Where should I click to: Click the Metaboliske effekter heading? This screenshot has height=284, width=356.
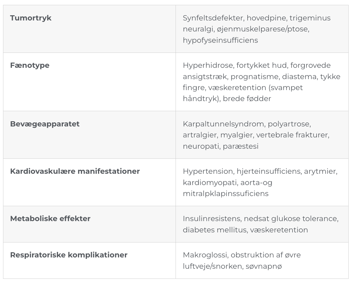click(50, 219)
